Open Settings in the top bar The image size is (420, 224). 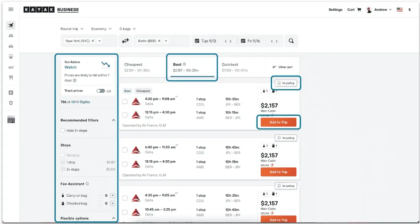coord(335,10)
